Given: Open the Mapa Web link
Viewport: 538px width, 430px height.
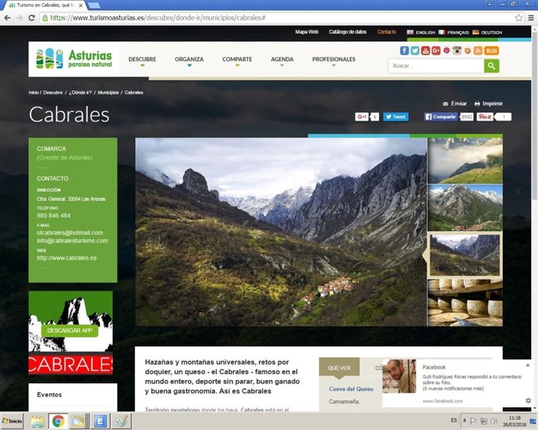Looking at the screenshot, I should (x=306, y=32).
